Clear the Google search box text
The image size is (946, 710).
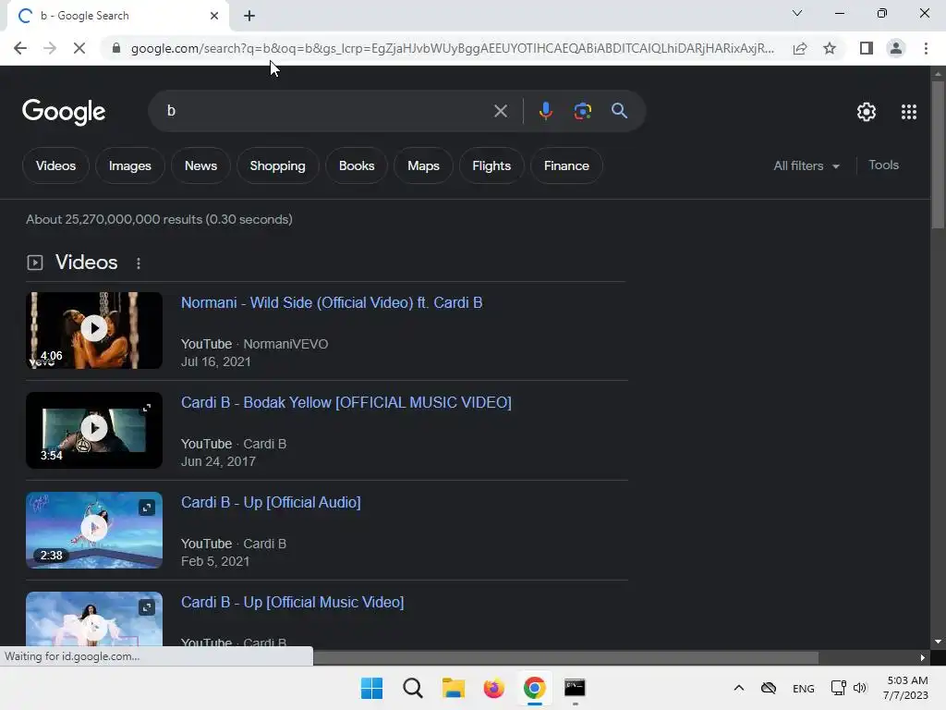point(500,111)
